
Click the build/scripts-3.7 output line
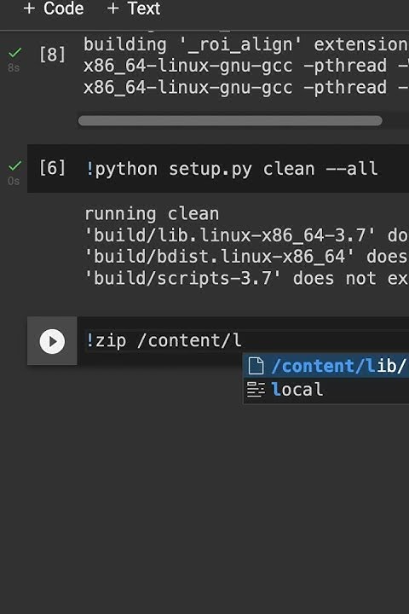click(x=246, y=278)
